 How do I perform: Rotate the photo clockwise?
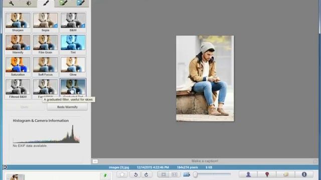coord(146,174)
